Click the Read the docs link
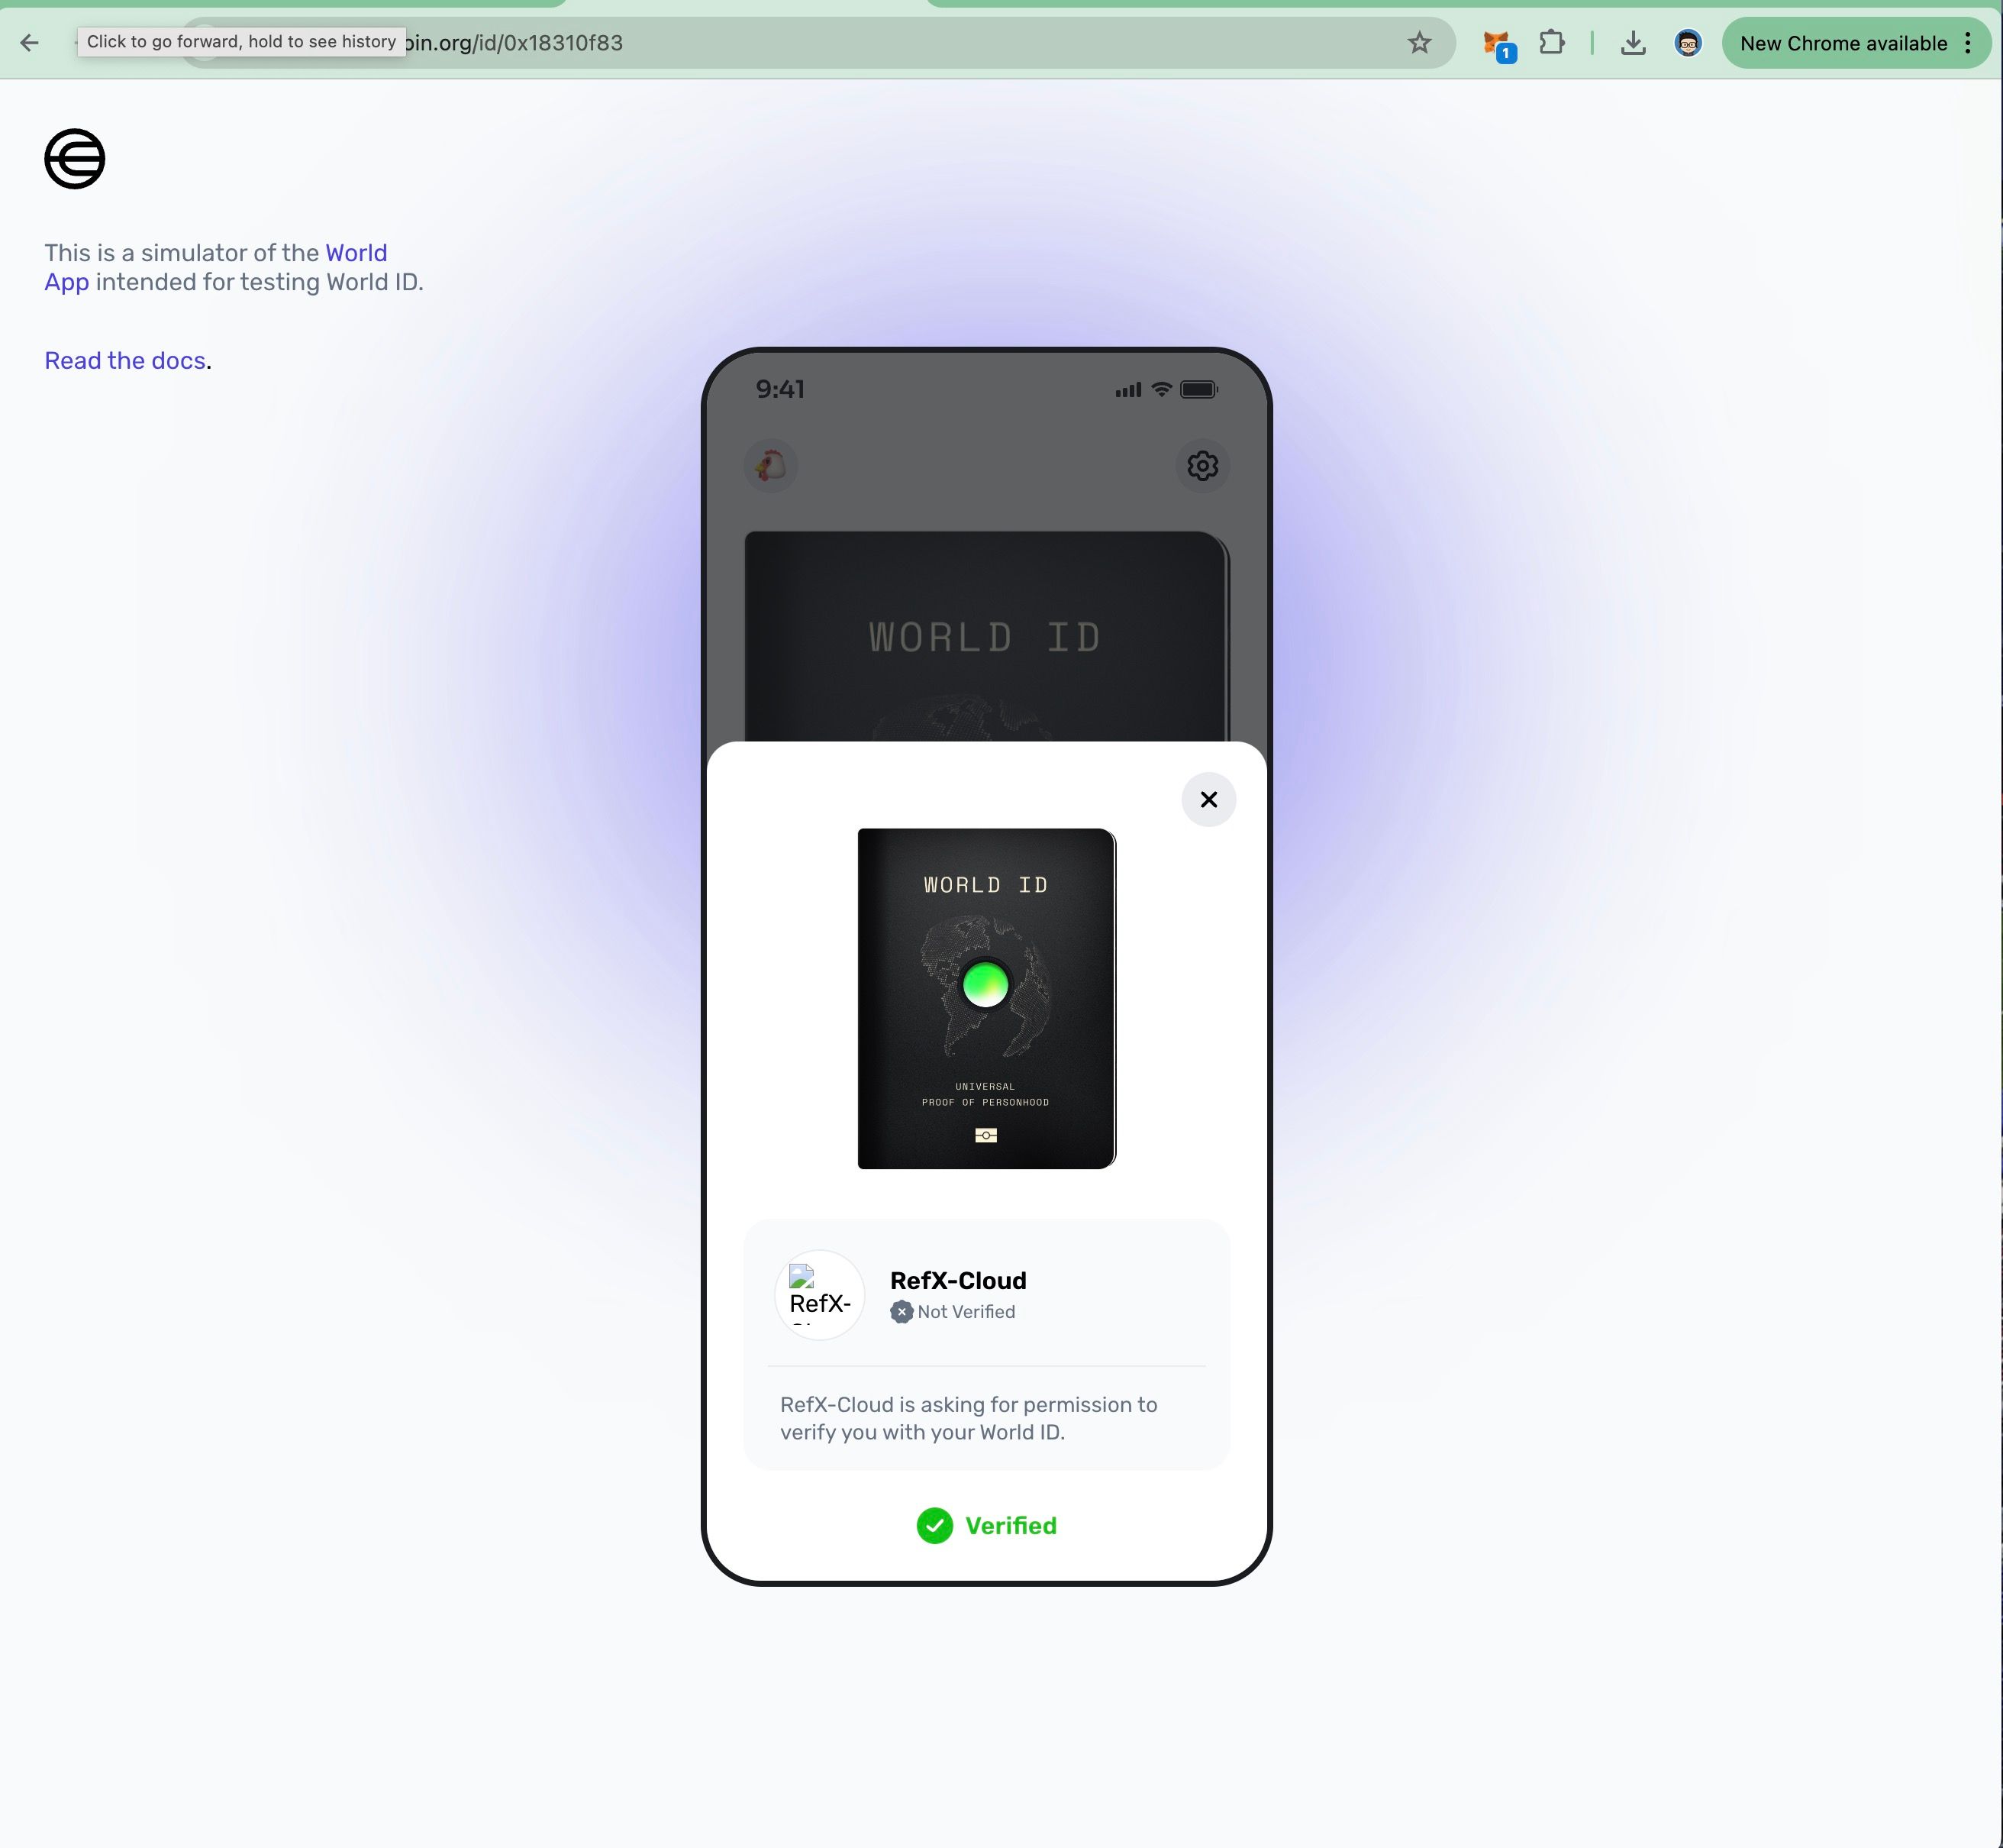The height and width of the screenshot is (1848, 2003). [126, 360]
